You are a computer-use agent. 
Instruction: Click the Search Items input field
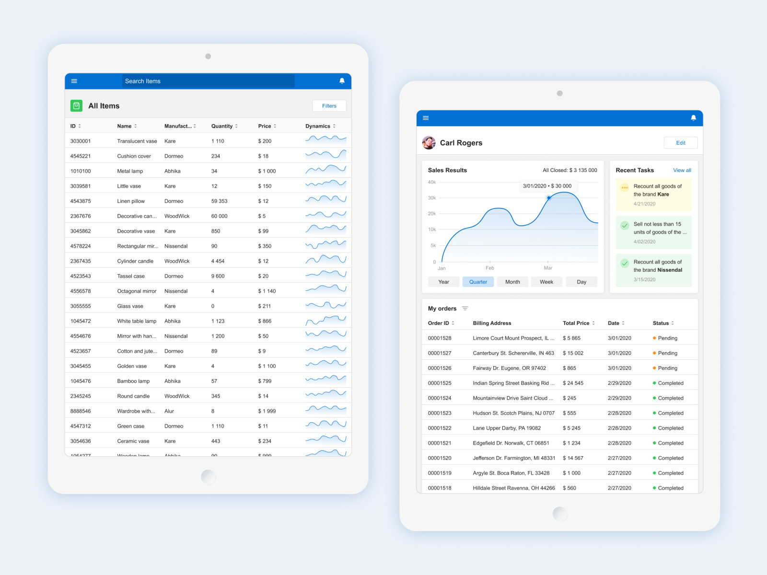pos(208,81)
